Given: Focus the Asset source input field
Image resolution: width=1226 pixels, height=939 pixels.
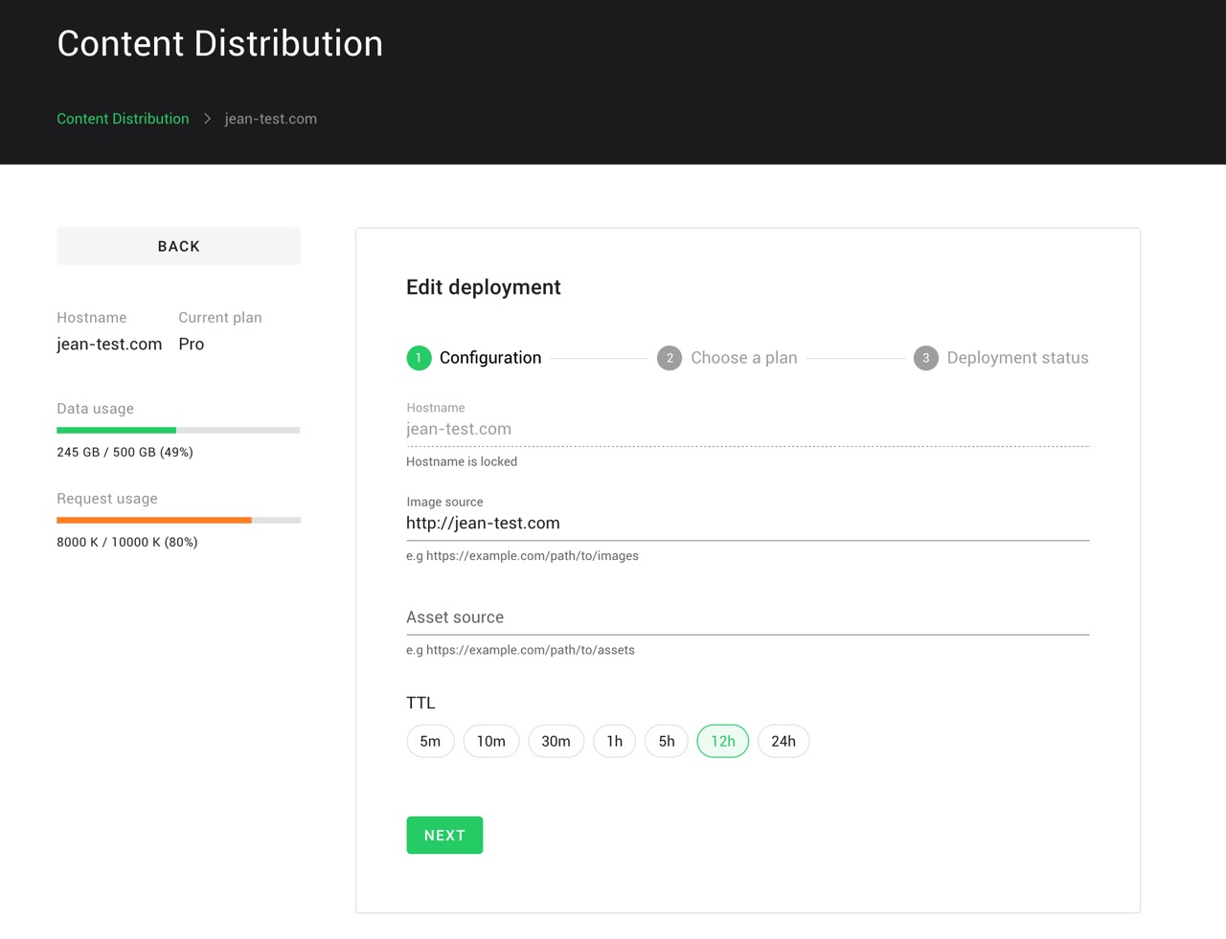Looking at the screenshot, I should [x=747, y=617].
